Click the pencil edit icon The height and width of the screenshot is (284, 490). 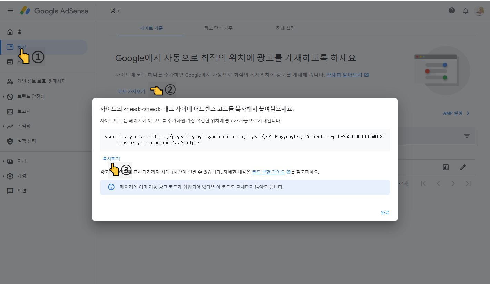click(x=463, y=167)
